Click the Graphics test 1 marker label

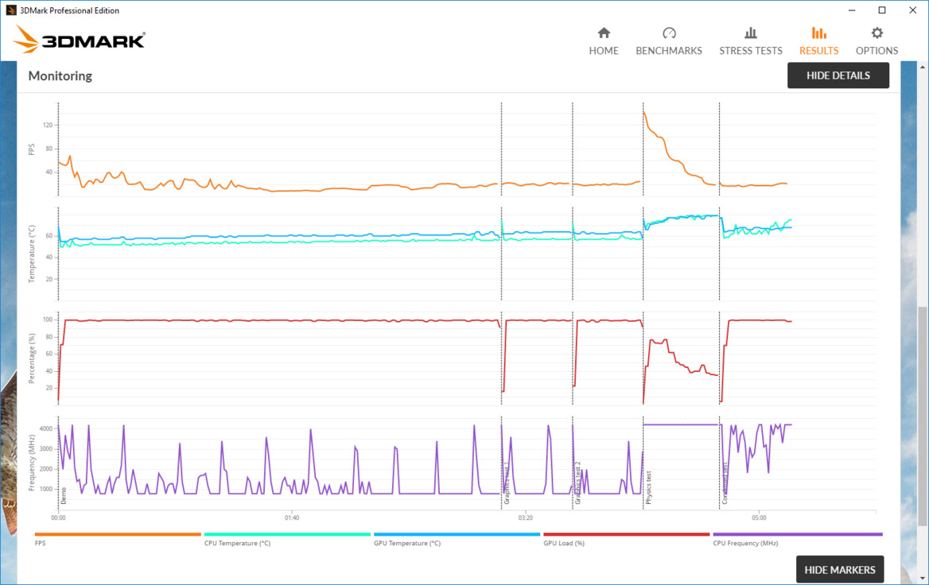tap(507, 484)
